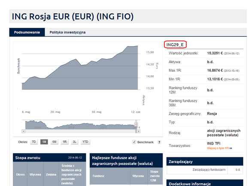Click the Min 1R value 13,1016 €

click(215, 79)
